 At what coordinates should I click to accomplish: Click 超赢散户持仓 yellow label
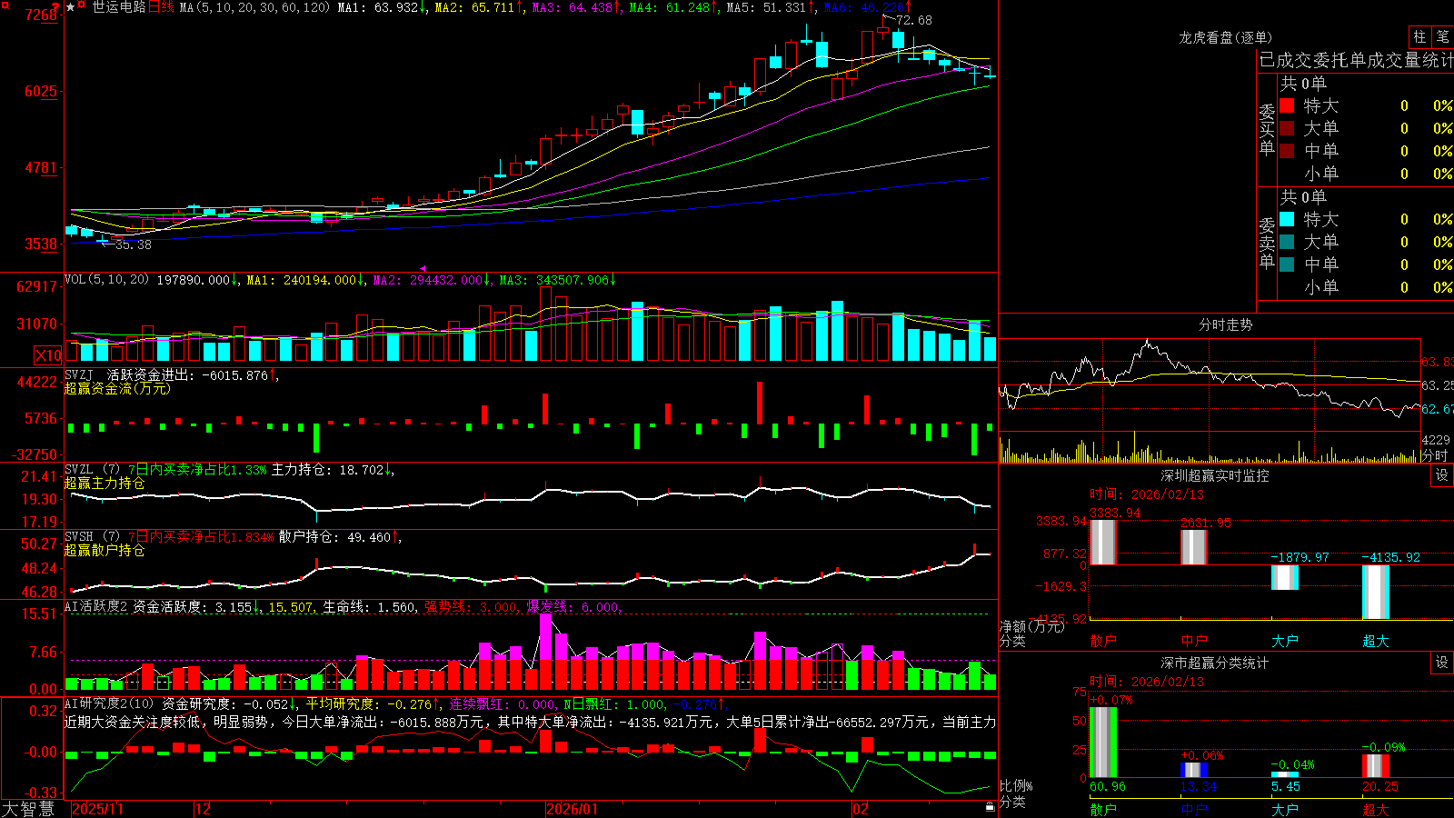click(x=105, y=550)
